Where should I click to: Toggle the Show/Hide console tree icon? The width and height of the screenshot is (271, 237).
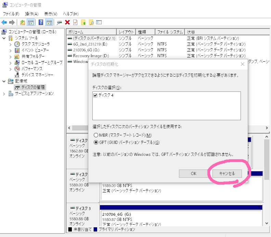coord(30,22)
